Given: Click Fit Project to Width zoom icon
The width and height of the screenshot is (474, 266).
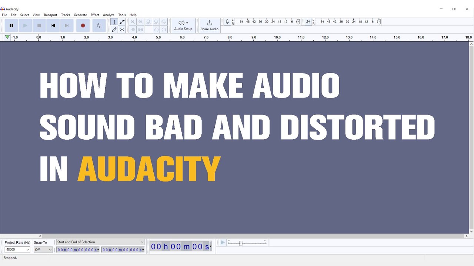Looking at the screenshot, I should click(x=156, y=22).
